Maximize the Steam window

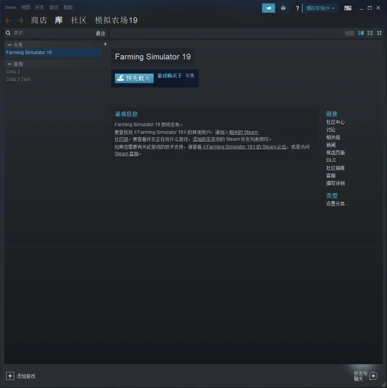coord(370,8)
